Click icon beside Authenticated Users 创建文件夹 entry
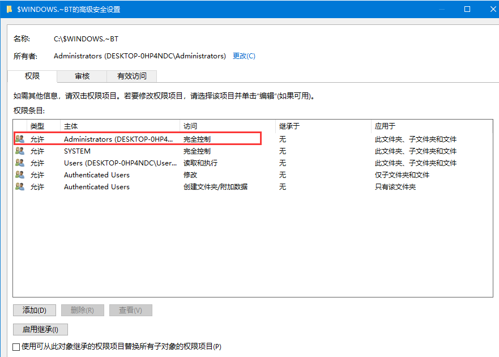499x357 pixels. tap(20, 187)
